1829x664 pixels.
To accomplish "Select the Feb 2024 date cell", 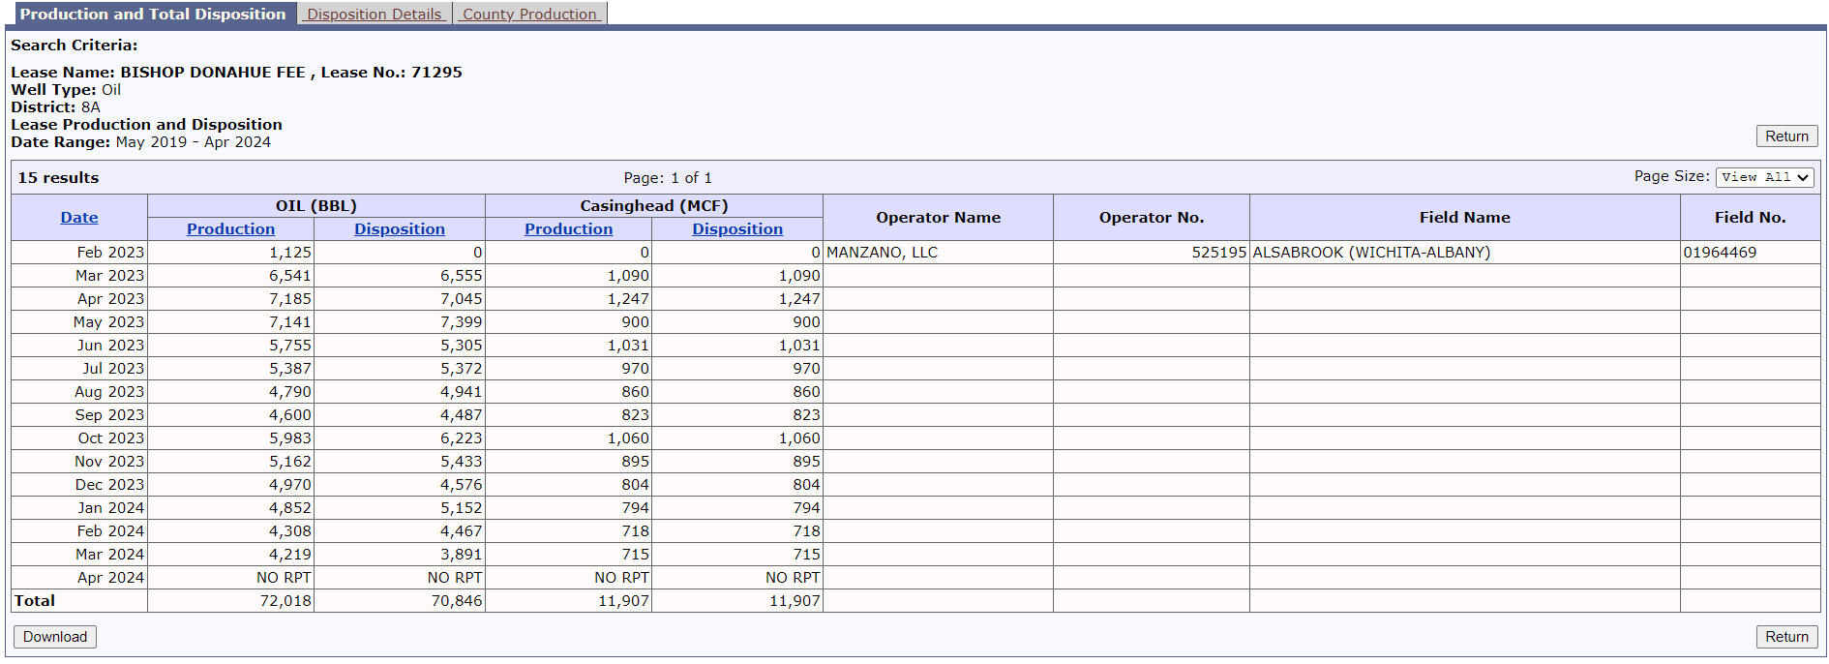I will pyautogui.click(x=79, y=531).
